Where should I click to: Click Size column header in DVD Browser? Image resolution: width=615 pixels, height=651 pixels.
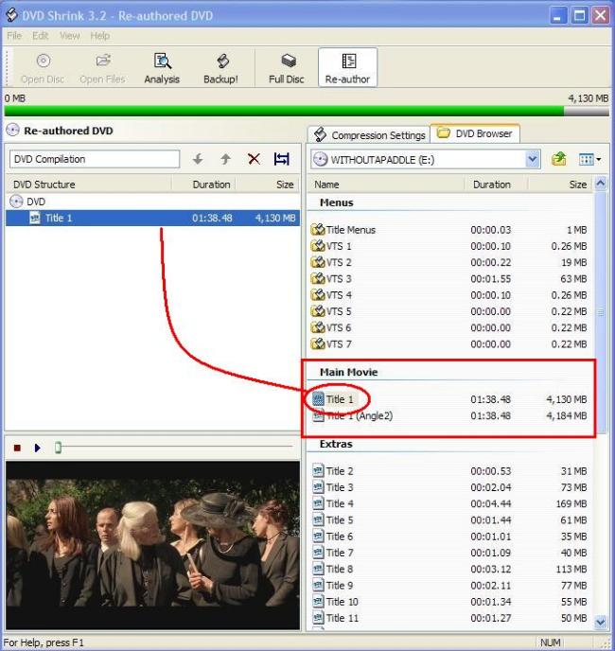click(x=577, y=185)
